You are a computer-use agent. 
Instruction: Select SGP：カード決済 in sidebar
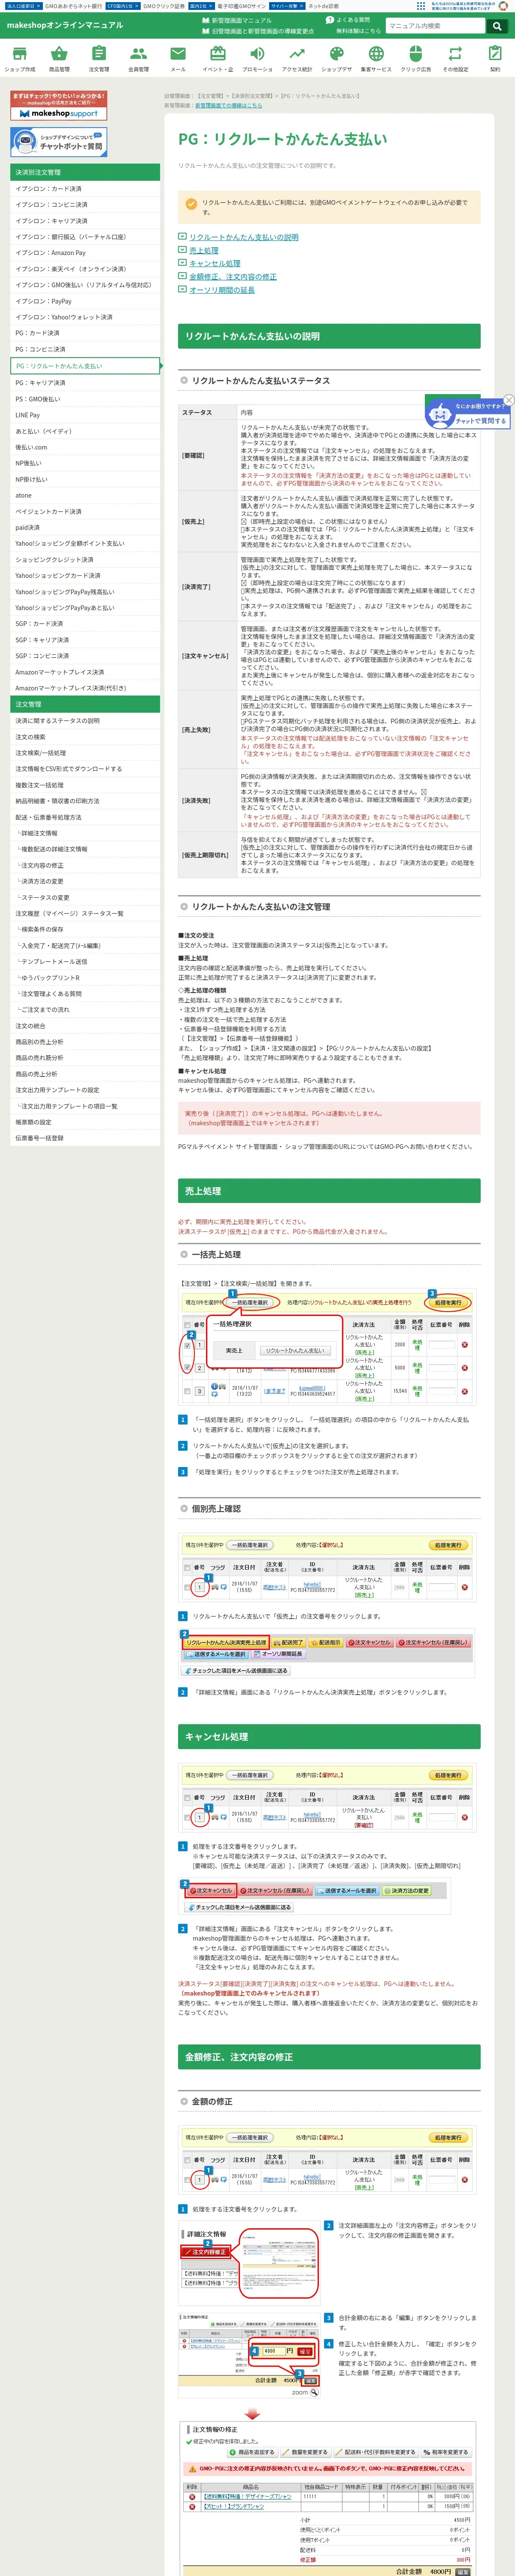coord(85,624)
